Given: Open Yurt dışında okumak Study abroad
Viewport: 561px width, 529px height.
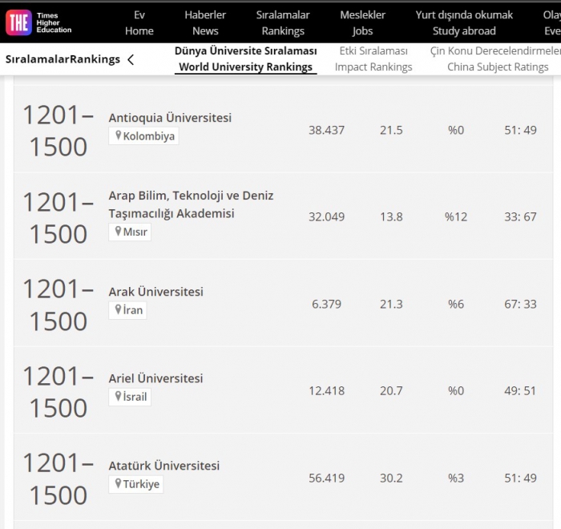Looking at the screenshot, I should [464, 23].
